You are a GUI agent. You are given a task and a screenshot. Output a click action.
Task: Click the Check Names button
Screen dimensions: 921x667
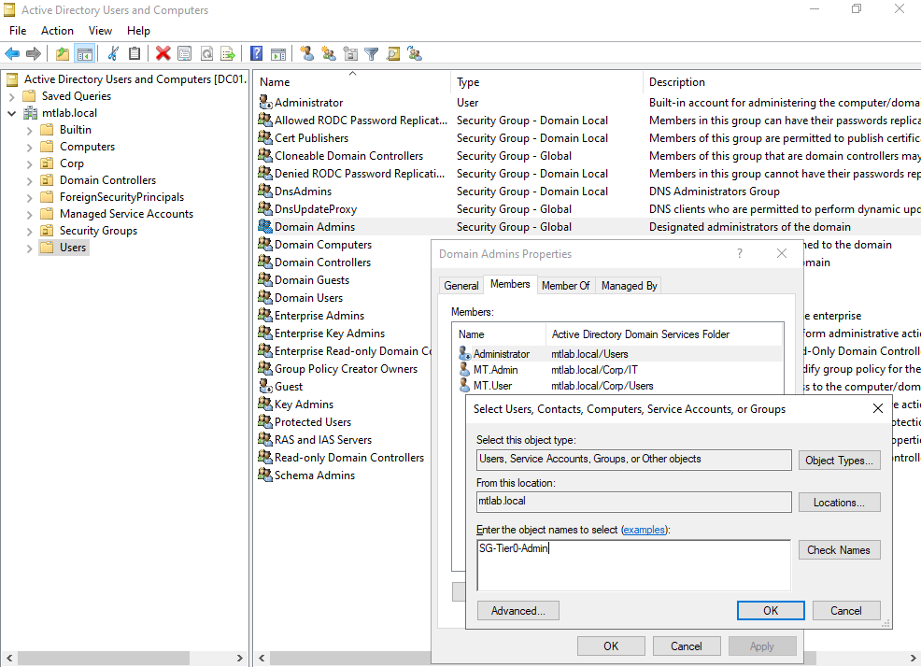pos(839,550)
